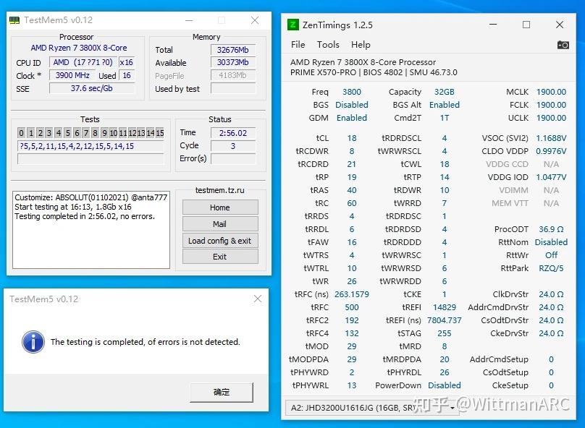Image resolution: width=585 pixels, height=428 pixels.
Task: Click the Load config & exit button
Action: 219,241
